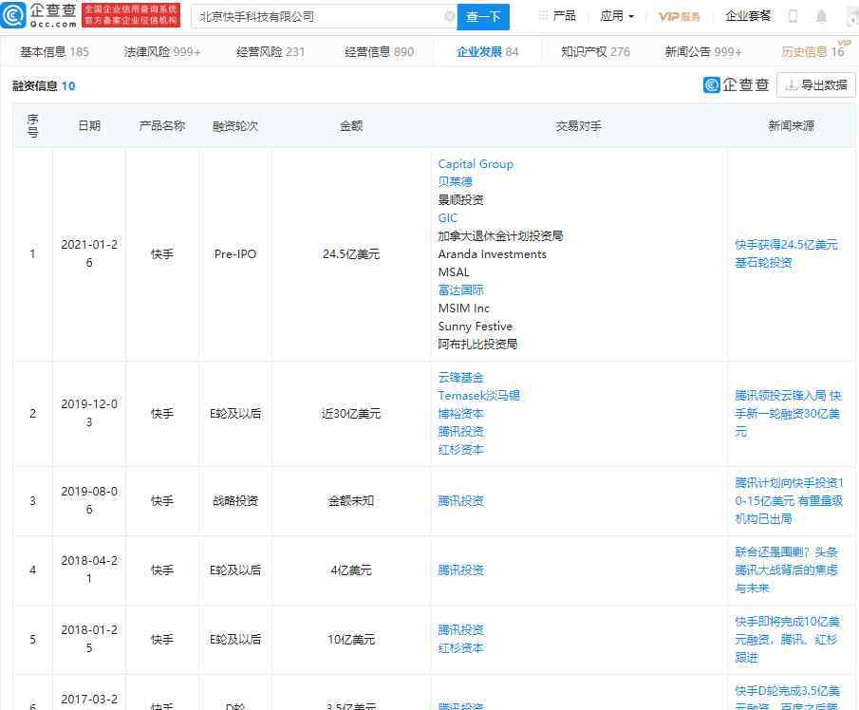Image resolution: width=859 pixels, height=710 pixels.
Task: Switch to the 法律风险 999+ tab
Action: coord(162,52)
